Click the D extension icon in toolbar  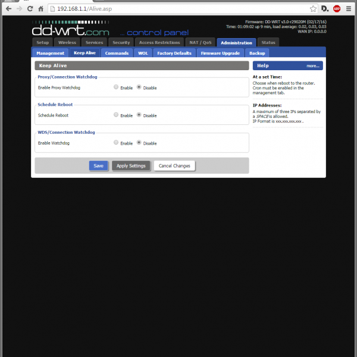coord(325,9)
